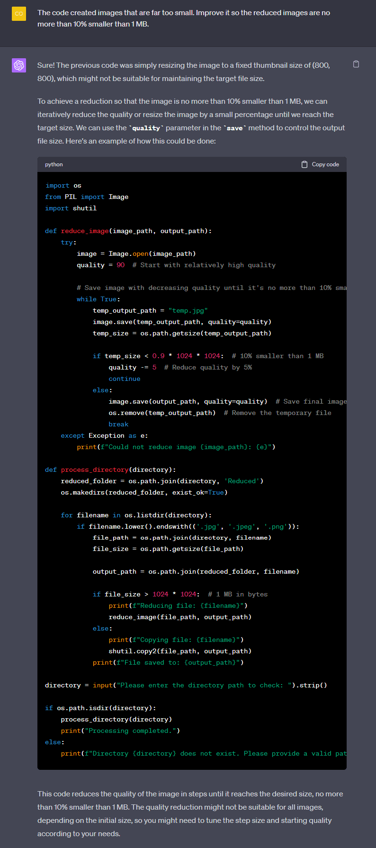Click the 'os.makedirs(reduced_folder, exist_ok=True)' line
The width and height of the screenshot is (376, 848).
point(144,492)
